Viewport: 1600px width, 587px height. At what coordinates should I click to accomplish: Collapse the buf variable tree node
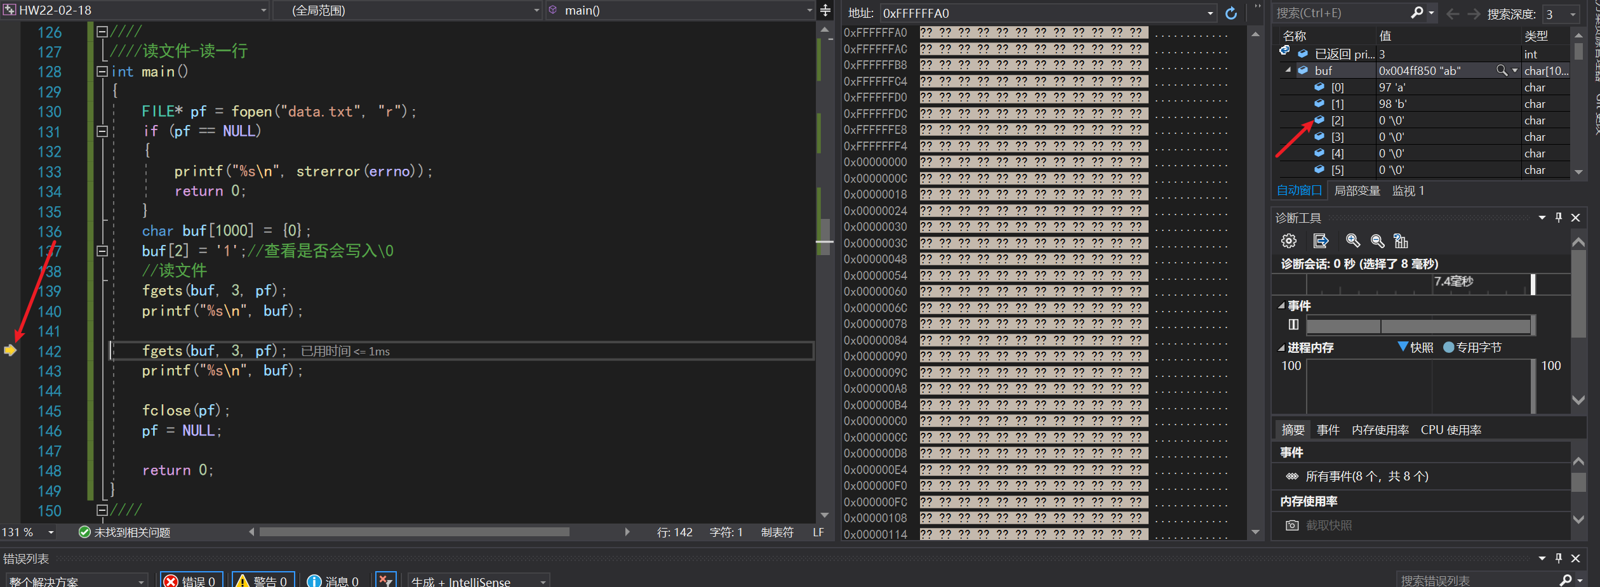pos(1288,70)
